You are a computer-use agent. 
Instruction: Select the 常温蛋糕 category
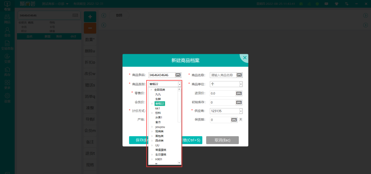tap(161, 150)
